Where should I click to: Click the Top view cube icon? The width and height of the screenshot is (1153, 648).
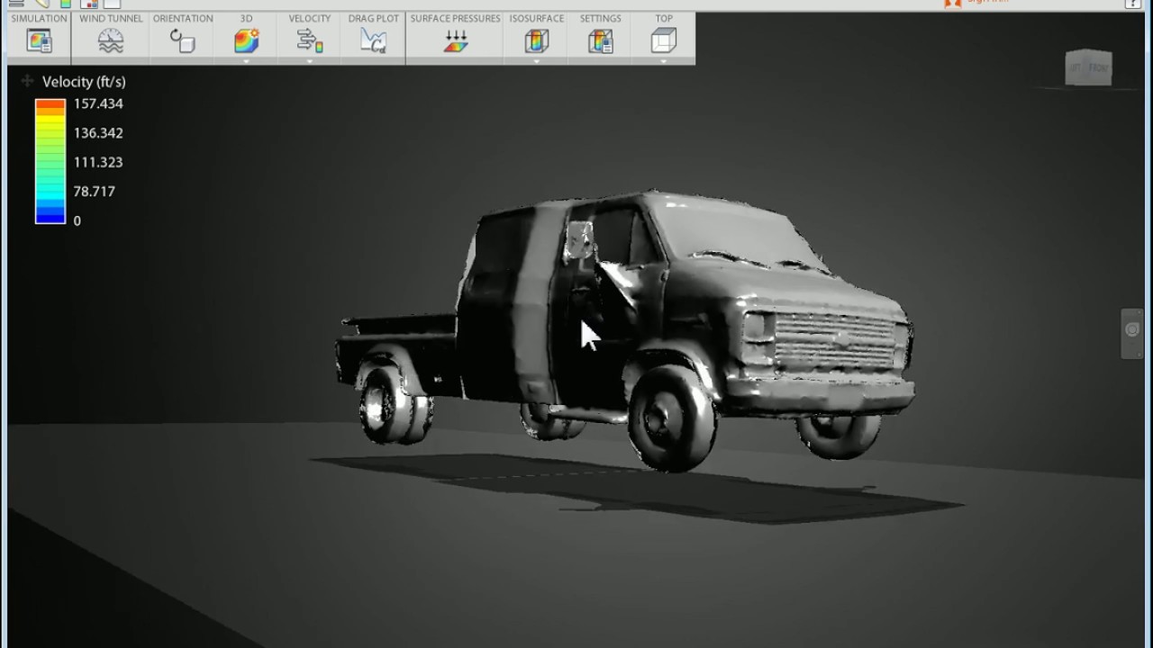[x=663, y=40]
